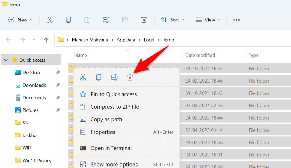This screenshot has width=291, height=168.
Task: Select Pin to Quick access menu entry
Action: pos(113,94)
